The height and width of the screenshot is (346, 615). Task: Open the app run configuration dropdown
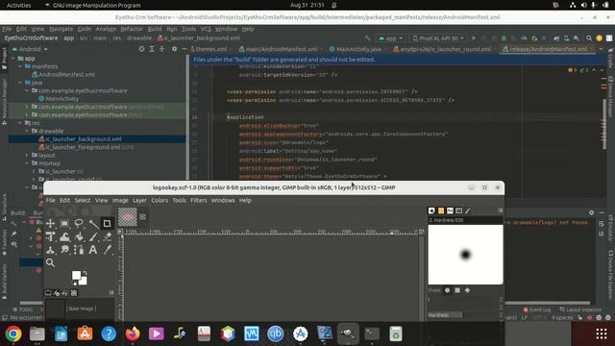391,38
